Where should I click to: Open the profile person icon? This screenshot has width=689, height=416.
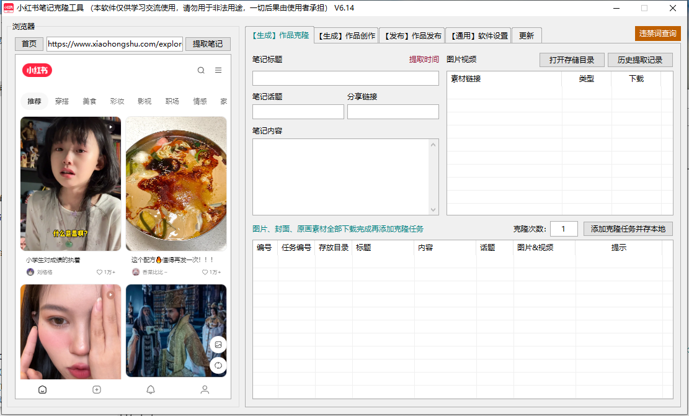coord(205,389)
